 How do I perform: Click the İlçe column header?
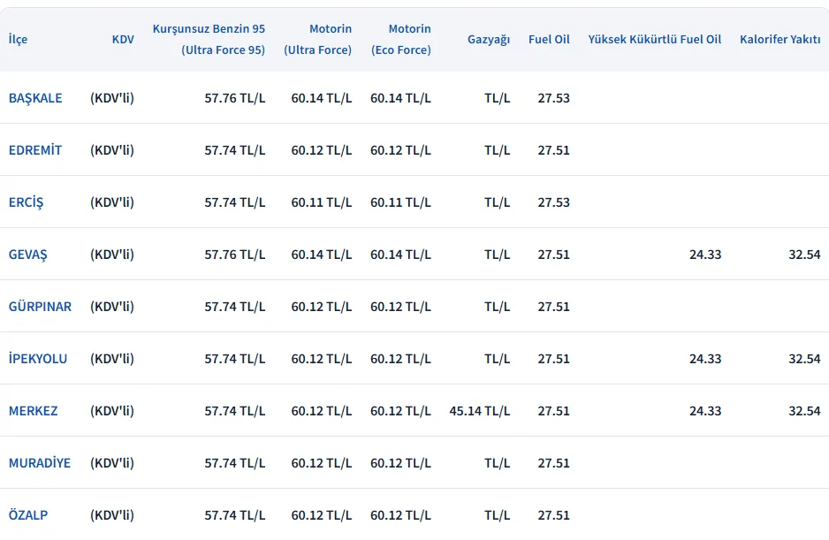pyautogui.click(x=18, y=40)
